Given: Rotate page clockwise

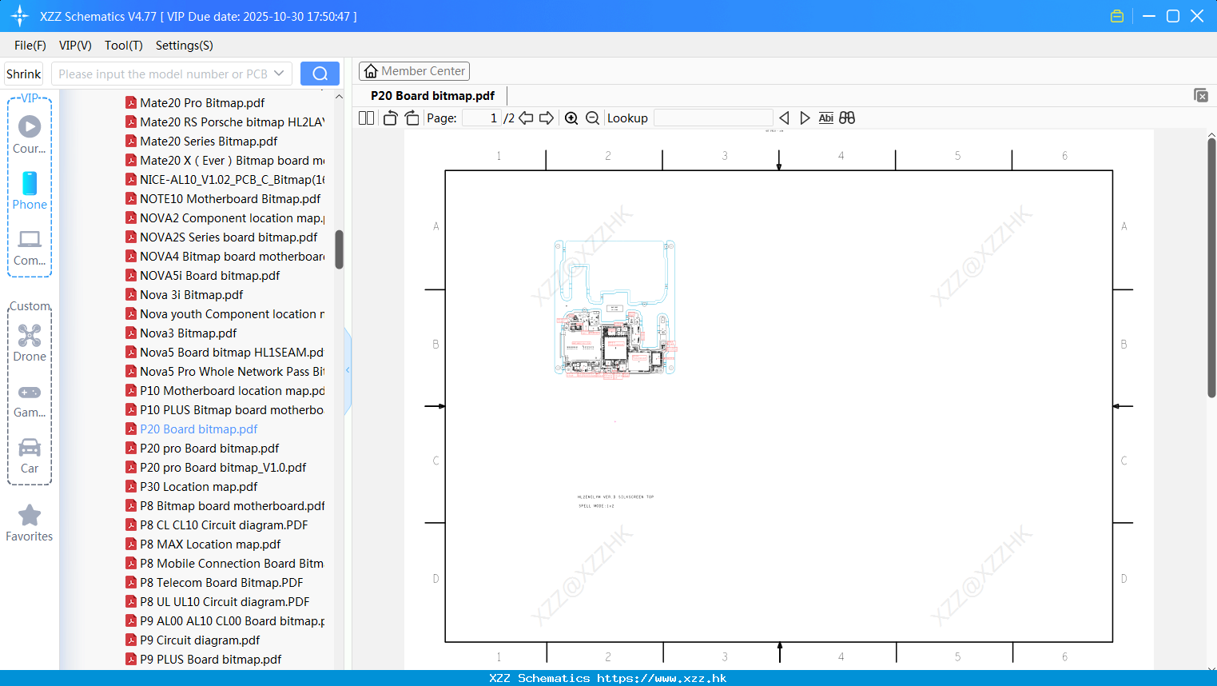Looking at the screenshot, I should (412, 118).
